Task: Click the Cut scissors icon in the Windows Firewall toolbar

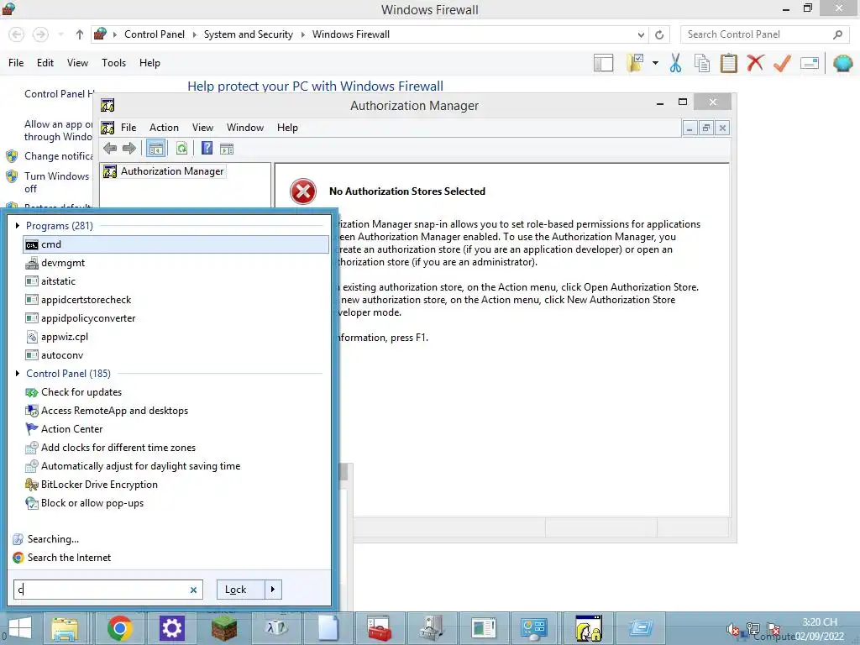Action: [x=676, y=63]
